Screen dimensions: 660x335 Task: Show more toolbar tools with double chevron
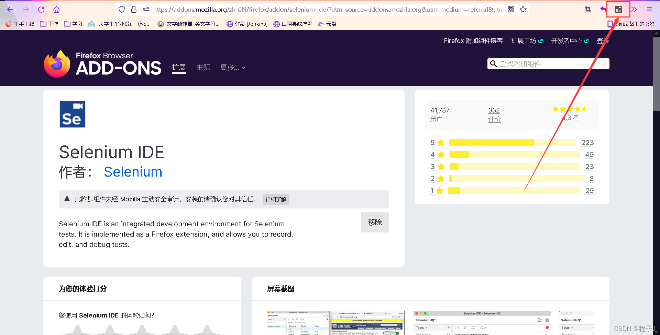click(x=634, y=9)
